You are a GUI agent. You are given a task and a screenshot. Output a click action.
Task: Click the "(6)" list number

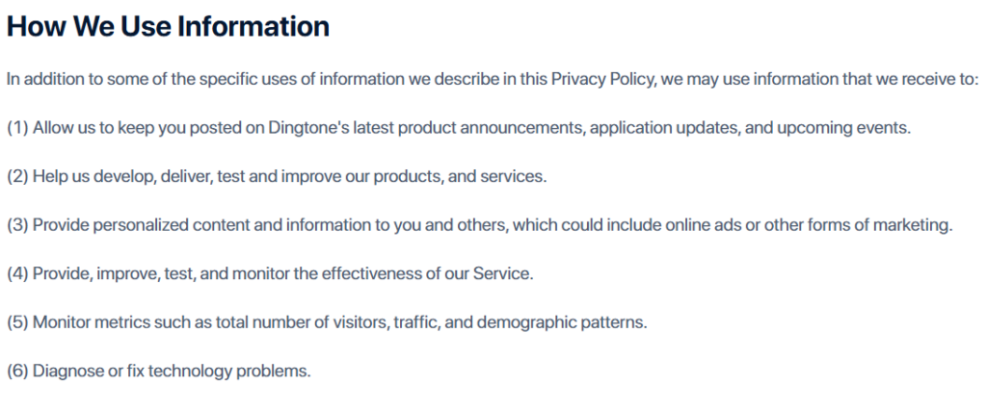(x=17, y=371)
